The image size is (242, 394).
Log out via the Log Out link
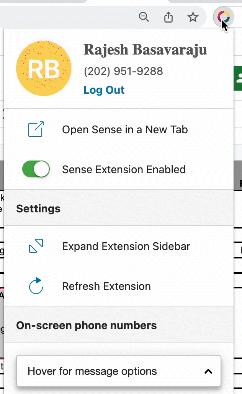coord(104,90)
